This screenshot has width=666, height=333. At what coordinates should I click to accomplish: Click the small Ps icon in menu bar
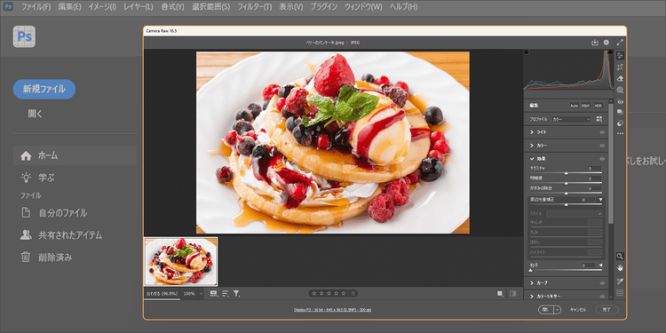click(x=8, y=7)
